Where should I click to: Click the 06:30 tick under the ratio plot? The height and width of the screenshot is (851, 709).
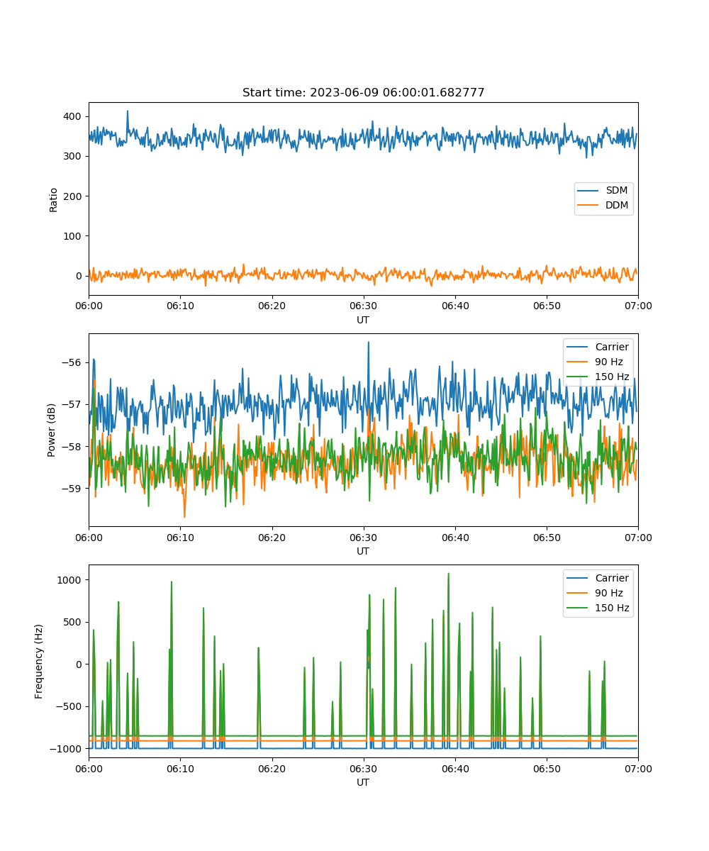click(363, 306)
